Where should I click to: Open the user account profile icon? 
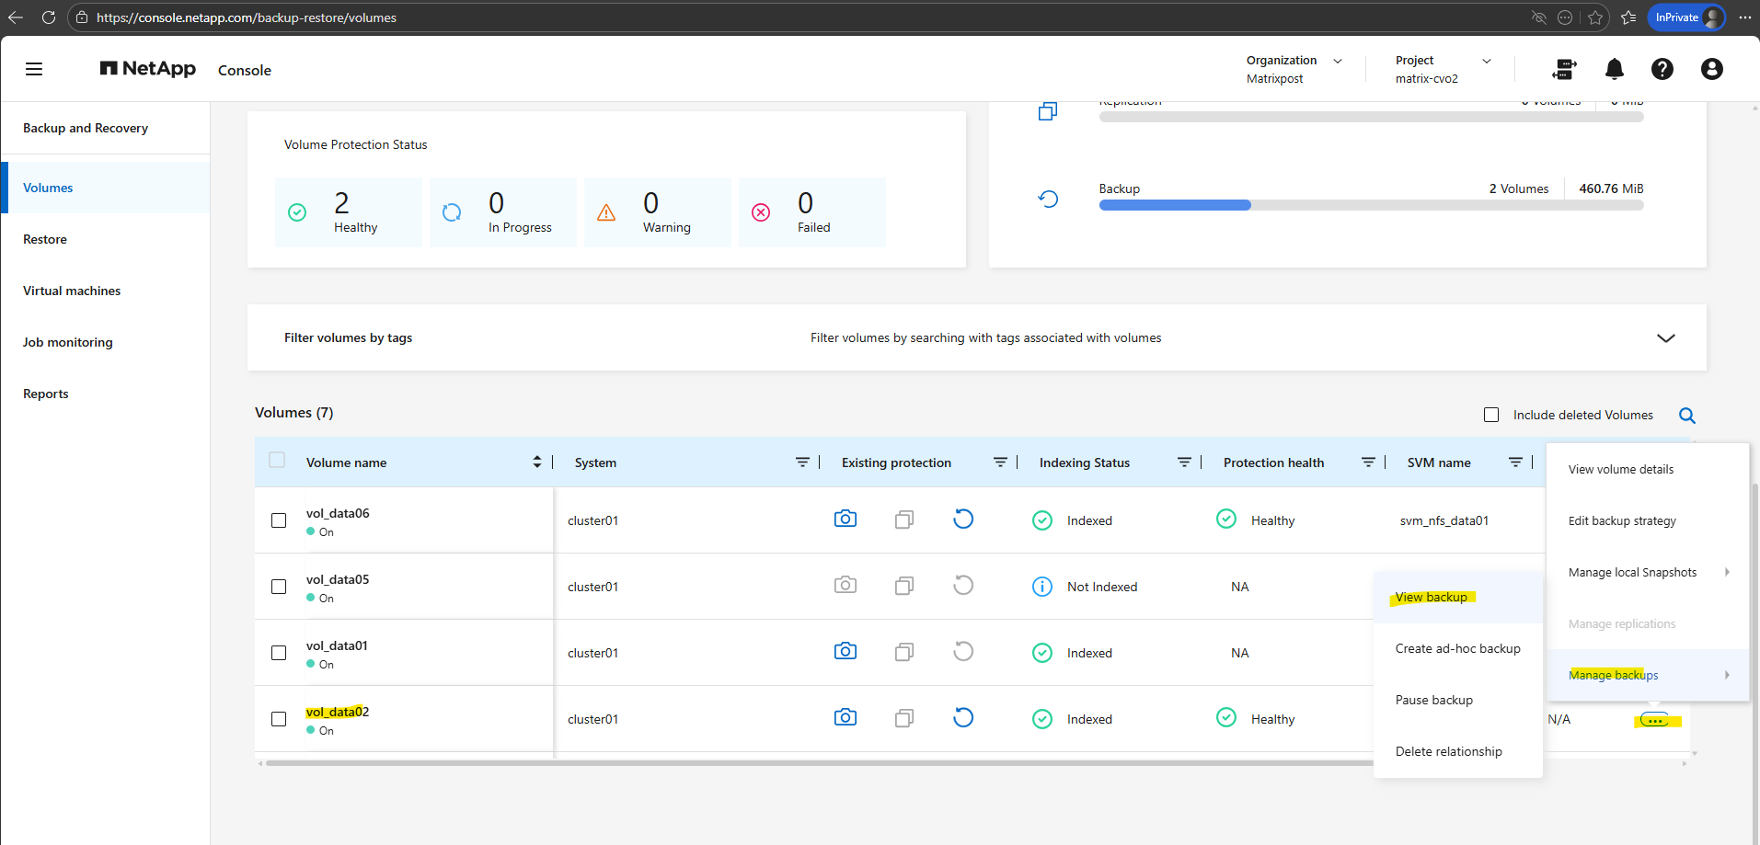point(1711,69)
